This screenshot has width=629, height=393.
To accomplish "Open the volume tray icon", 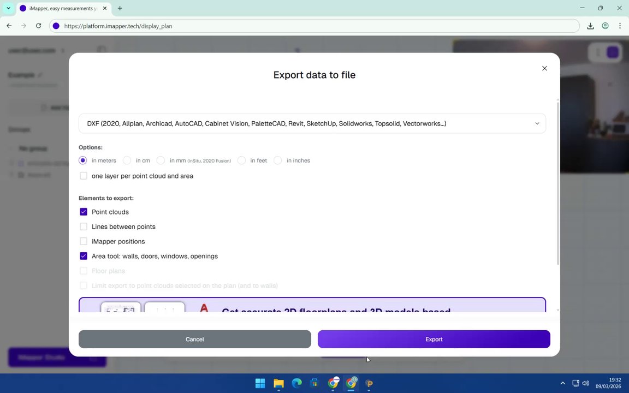I will click(x=586, y=383).
